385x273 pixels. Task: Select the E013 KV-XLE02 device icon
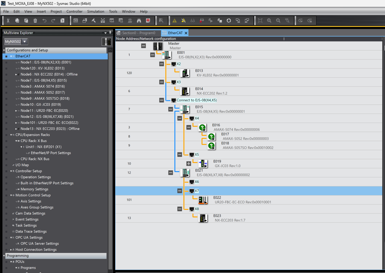point(185,73)
